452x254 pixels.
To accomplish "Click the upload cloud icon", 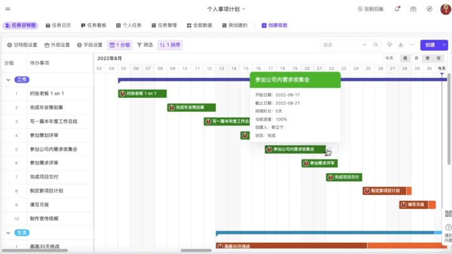I will [x=389, y=45].
